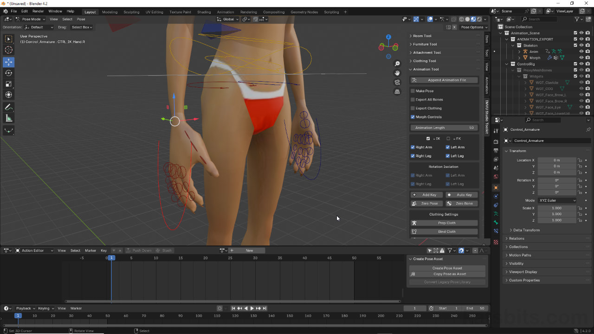The width and height of the screenshot is (594, 334).
Task: Click the Scale X value field
Action: click(x=557, y=208)
